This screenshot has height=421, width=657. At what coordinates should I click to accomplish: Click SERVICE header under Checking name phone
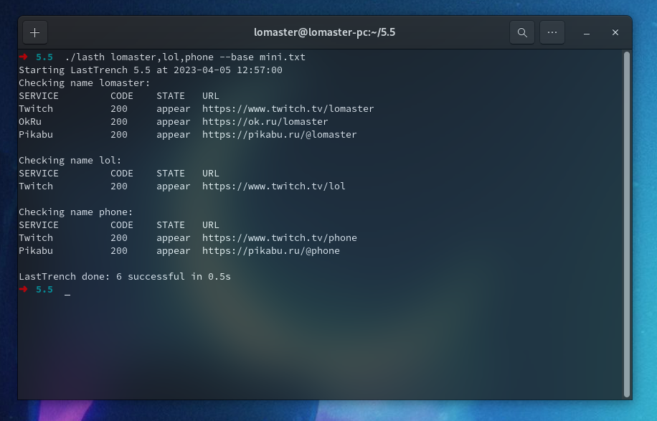(39, 225)
